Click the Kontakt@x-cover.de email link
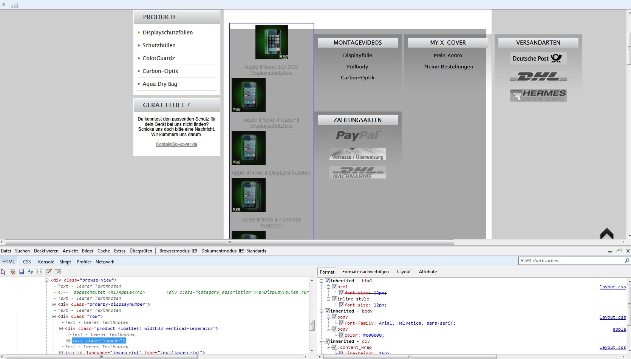This screenshot has width=631, height=359. [176, 144]
